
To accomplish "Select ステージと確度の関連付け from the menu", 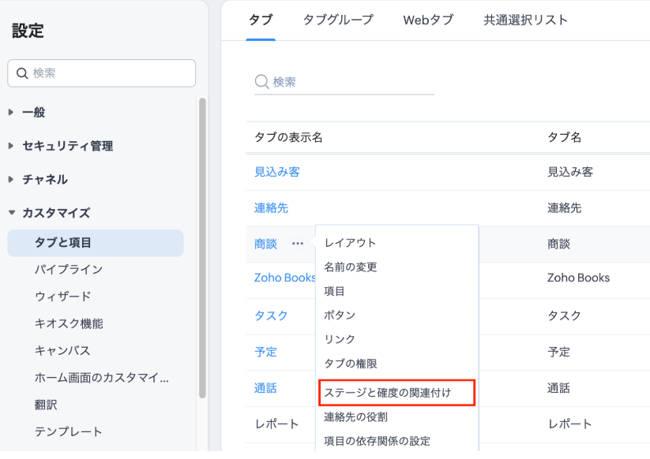I will (388, 392).
